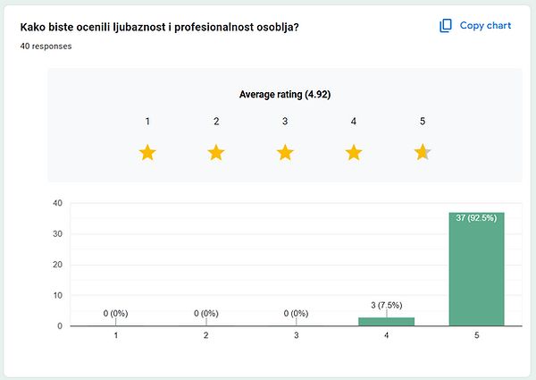This screenshot has height=380, width=536.
Task: Click the rating number 5 above stars
Action: (x=423, y=122)
